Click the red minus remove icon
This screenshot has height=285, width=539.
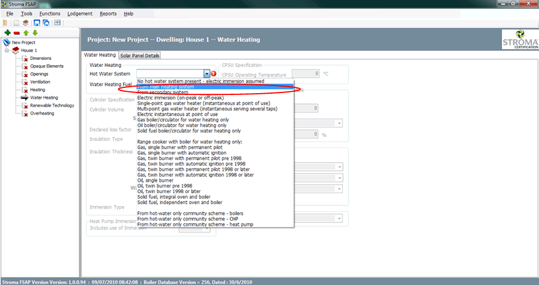pos(17,33)
